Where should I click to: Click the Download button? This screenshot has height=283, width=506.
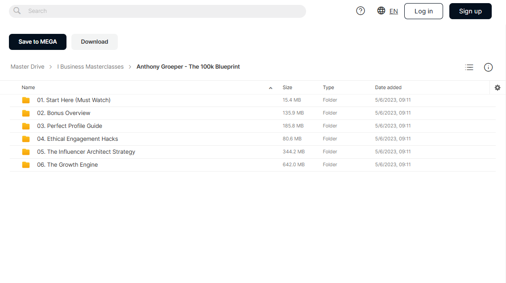pyautogui.click(x=95, y=42)
